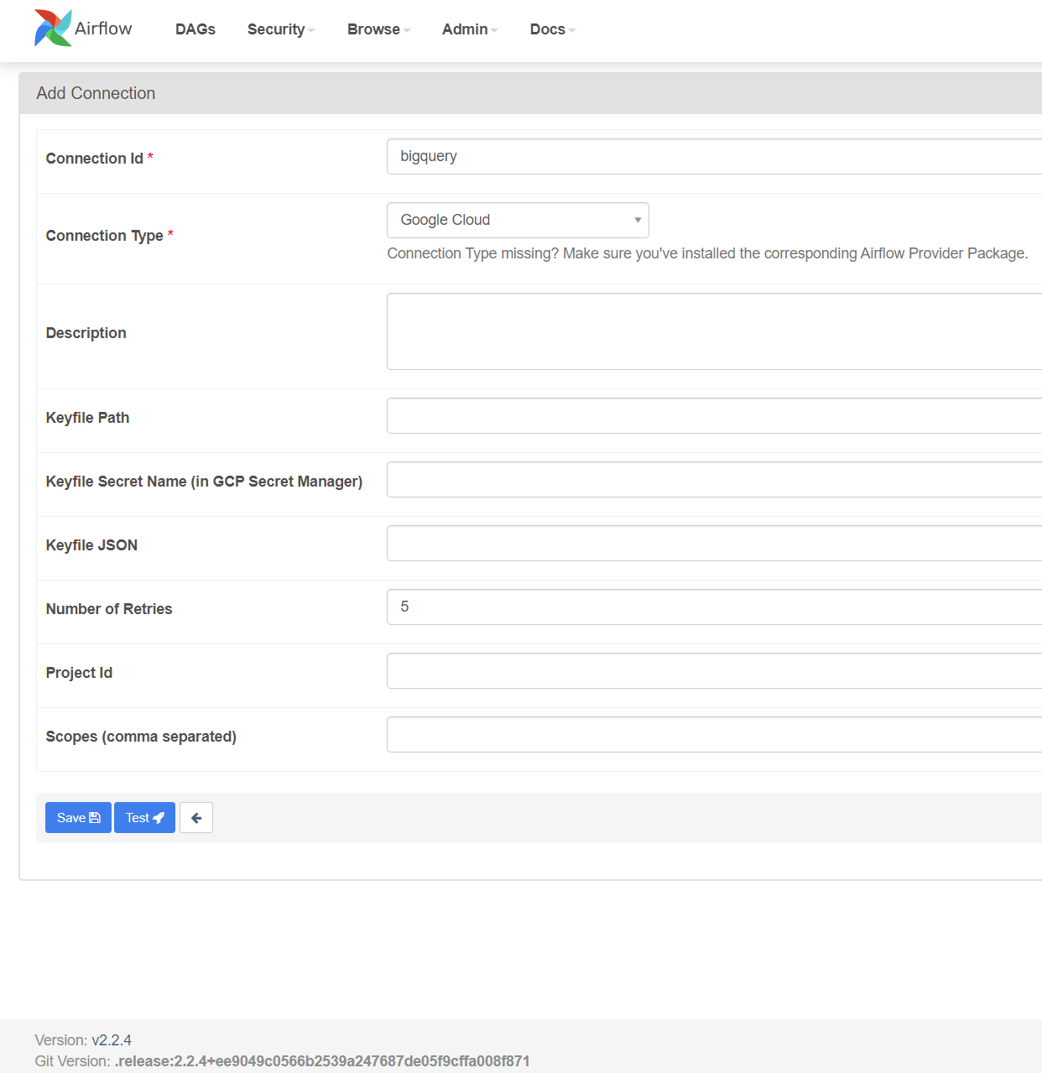Click the Test button
Viewport: 1042px width, 1073px height.
[144, 817]
